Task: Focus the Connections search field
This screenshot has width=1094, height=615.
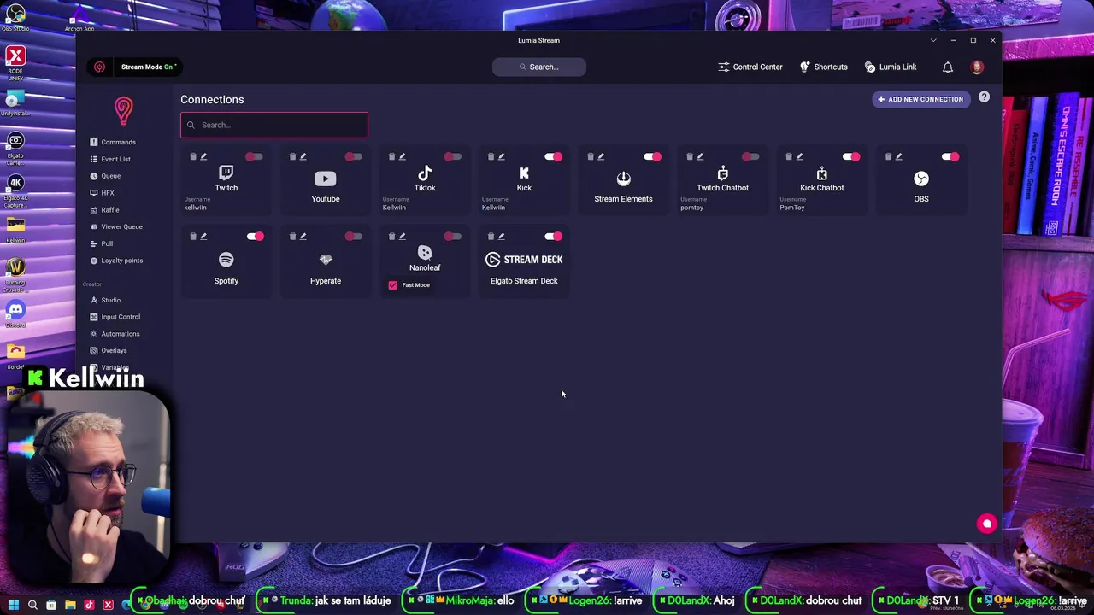Action: [x=274, y=125]
